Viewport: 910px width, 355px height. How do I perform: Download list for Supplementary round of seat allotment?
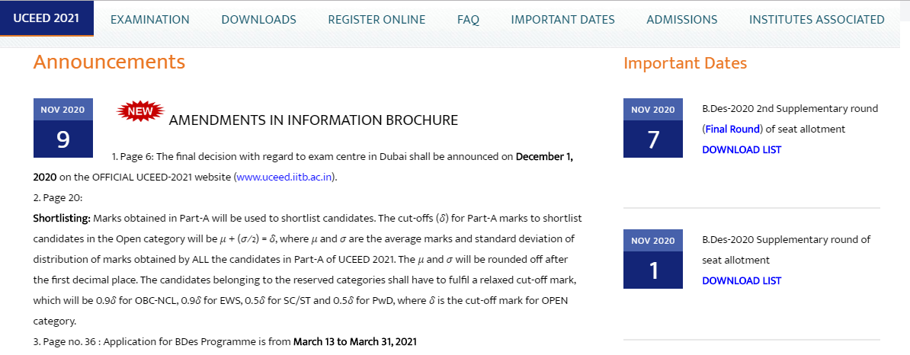pos(742,280)
